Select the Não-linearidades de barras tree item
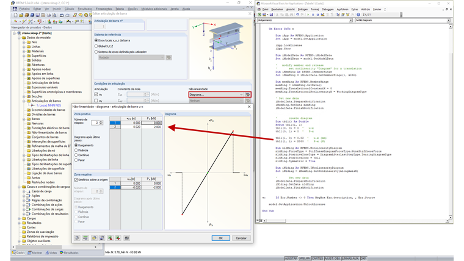The image size is (464, 261). (49, 132)
